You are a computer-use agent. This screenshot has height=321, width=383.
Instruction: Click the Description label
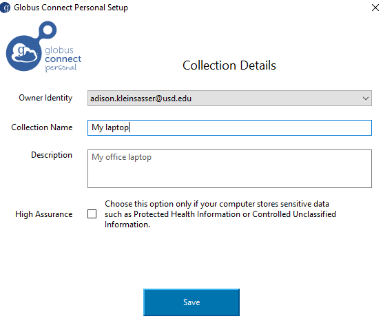(52, 155)
